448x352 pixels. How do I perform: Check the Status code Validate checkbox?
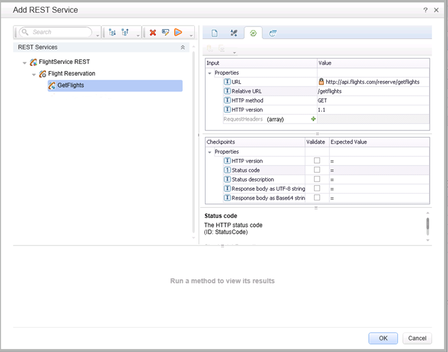click(x=317, y=170)
